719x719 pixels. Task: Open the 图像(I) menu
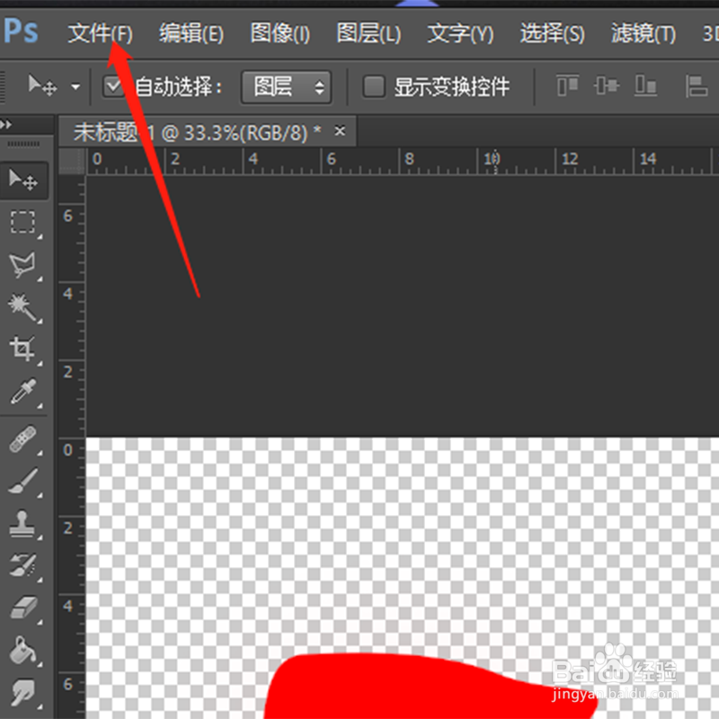coord(280,33)
